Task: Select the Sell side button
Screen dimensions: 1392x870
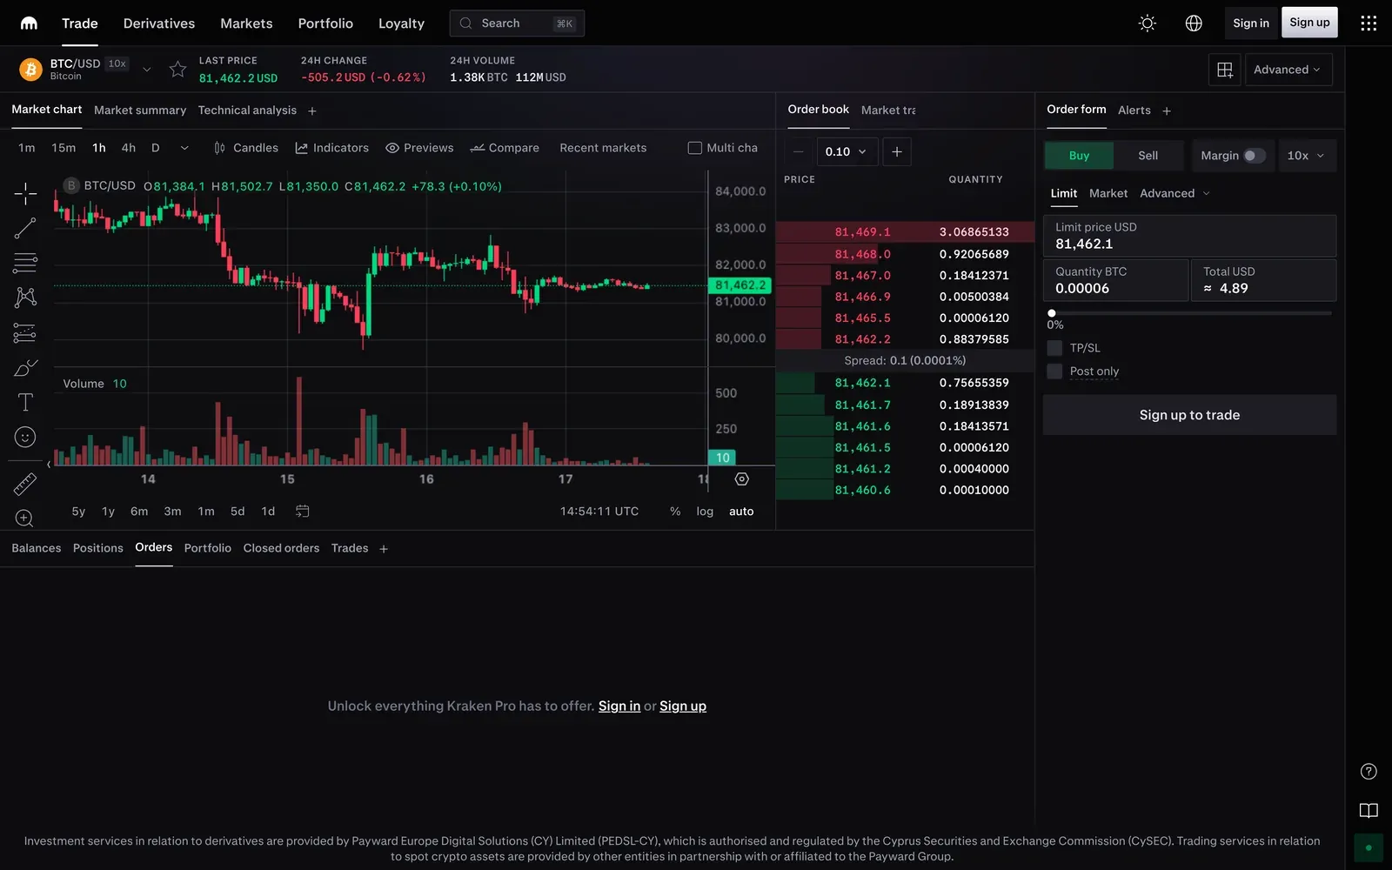Action: (x=1148, y=156)
